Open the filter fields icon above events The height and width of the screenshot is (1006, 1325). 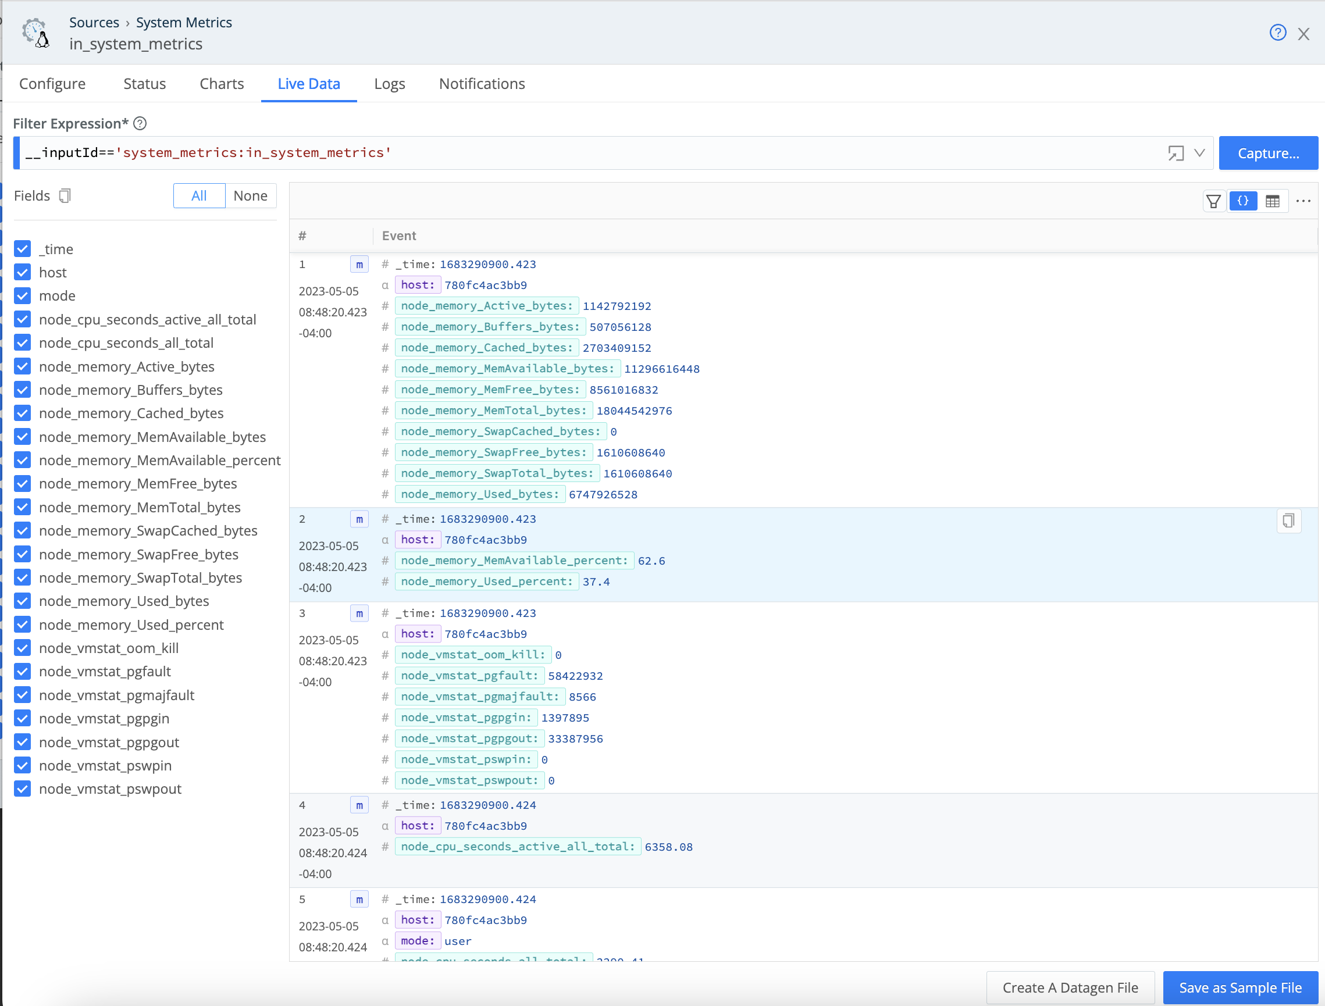pyautogui.click(x=1213, y=201)
